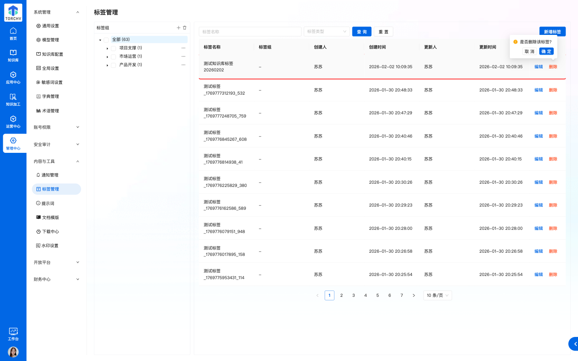Screen dimensions: 578x361
Task: Open 工作台 icon at bottom left
Action: click(x=13, y=334)
